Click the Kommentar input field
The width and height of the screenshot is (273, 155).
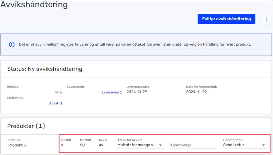pos(193,145)
